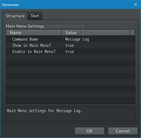Switch to the Structure tab

pyautogui.click(x=15, y=16)
